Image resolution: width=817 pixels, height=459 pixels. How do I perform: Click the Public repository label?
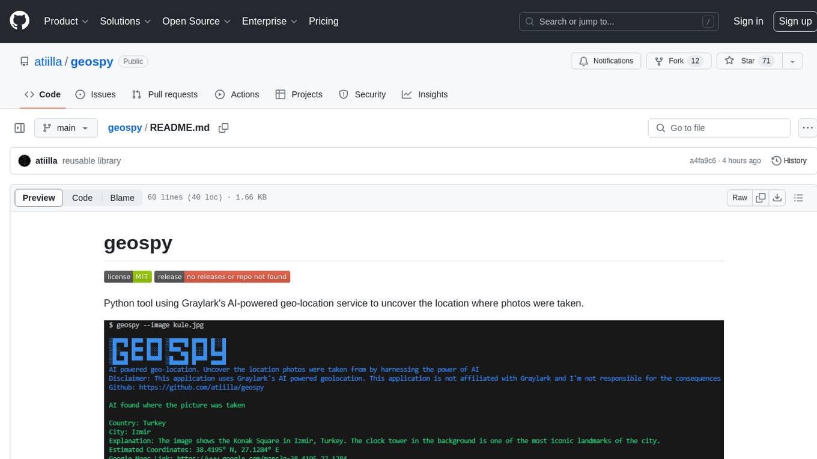pyautogui.click(x=133, y=61)
